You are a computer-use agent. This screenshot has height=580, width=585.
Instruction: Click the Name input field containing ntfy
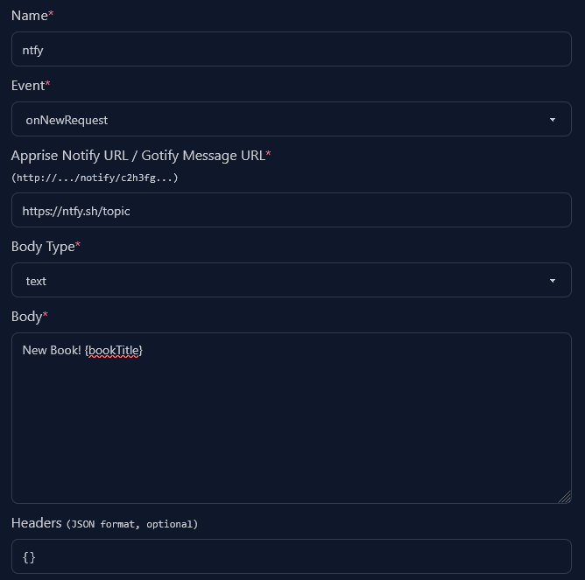[291, 50]
